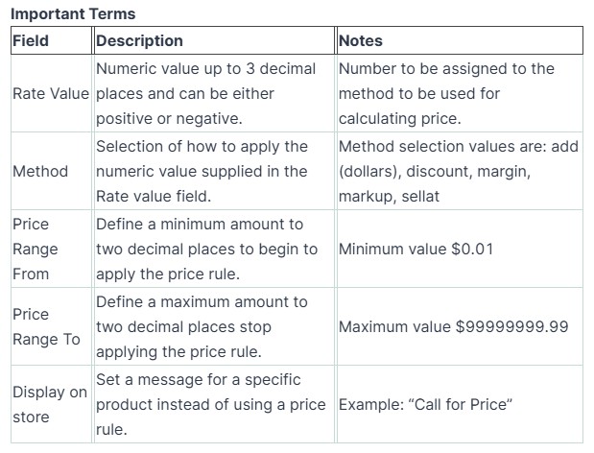Click the Rate Value field cell
This screenshot has width=594, height=453.
pos(51,94)
